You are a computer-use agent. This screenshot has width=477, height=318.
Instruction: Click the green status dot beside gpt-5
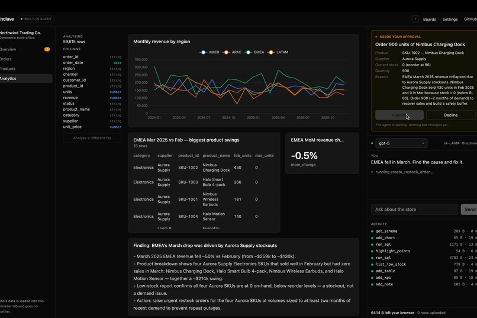[372, 143]
